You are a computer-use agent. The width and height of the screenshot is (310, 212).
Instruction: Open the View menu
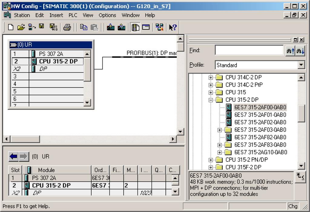pyautogui.click(x=88, y=15)
